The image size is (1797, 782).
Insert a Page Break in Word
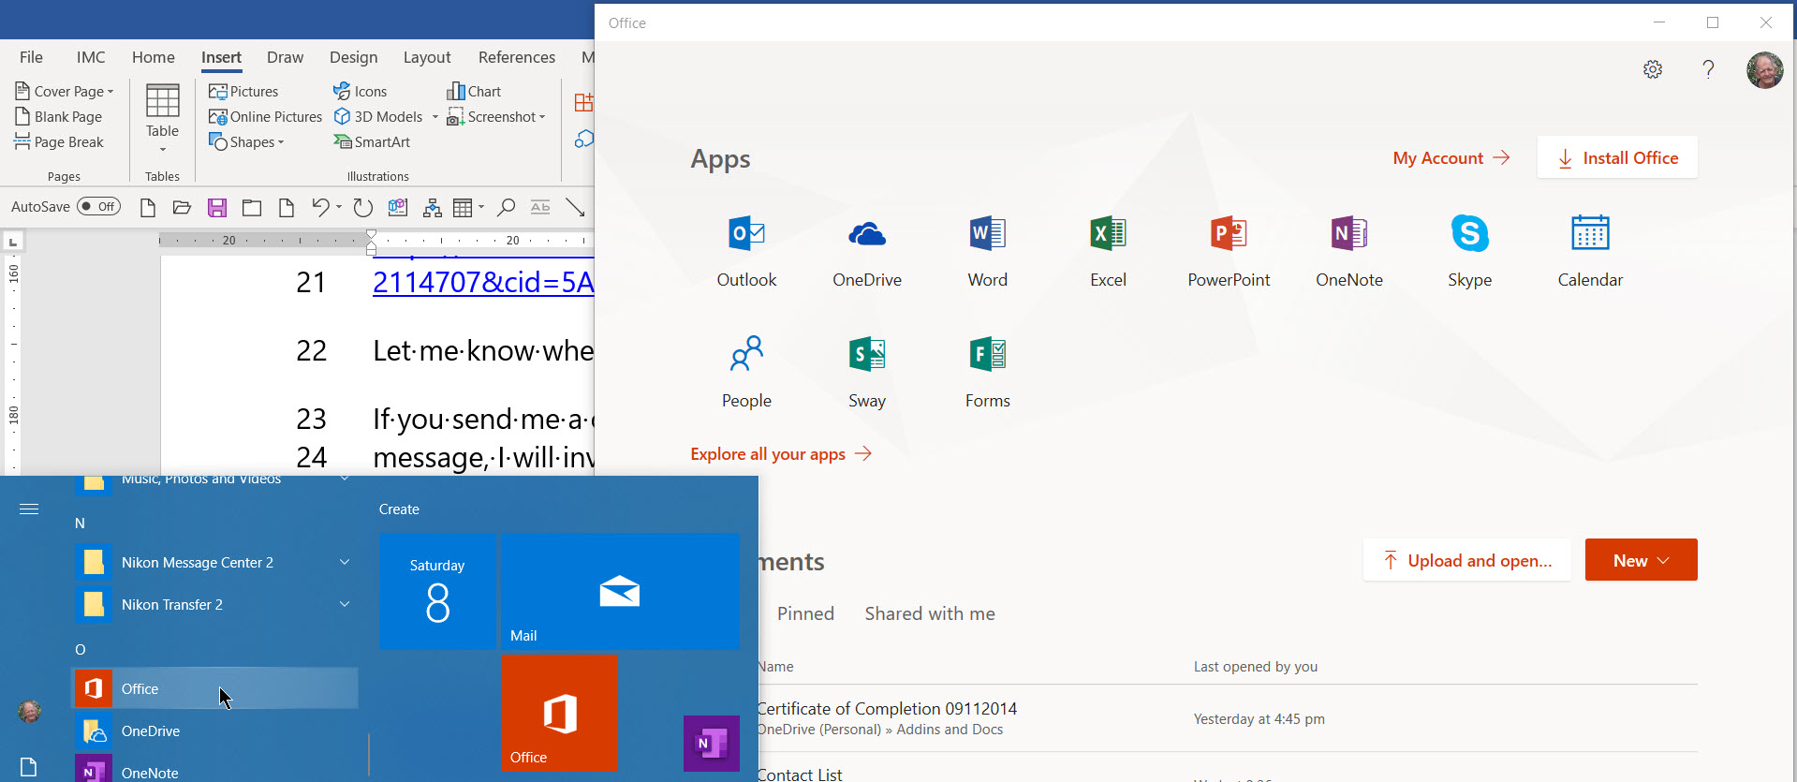[x=59, y=141]
